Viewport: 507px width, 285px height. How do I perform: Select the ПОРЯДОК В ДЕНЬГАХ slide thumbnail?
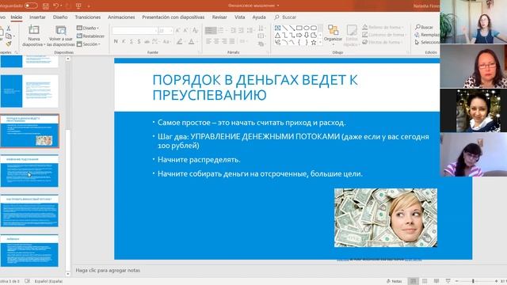click(x=29, y=131)
